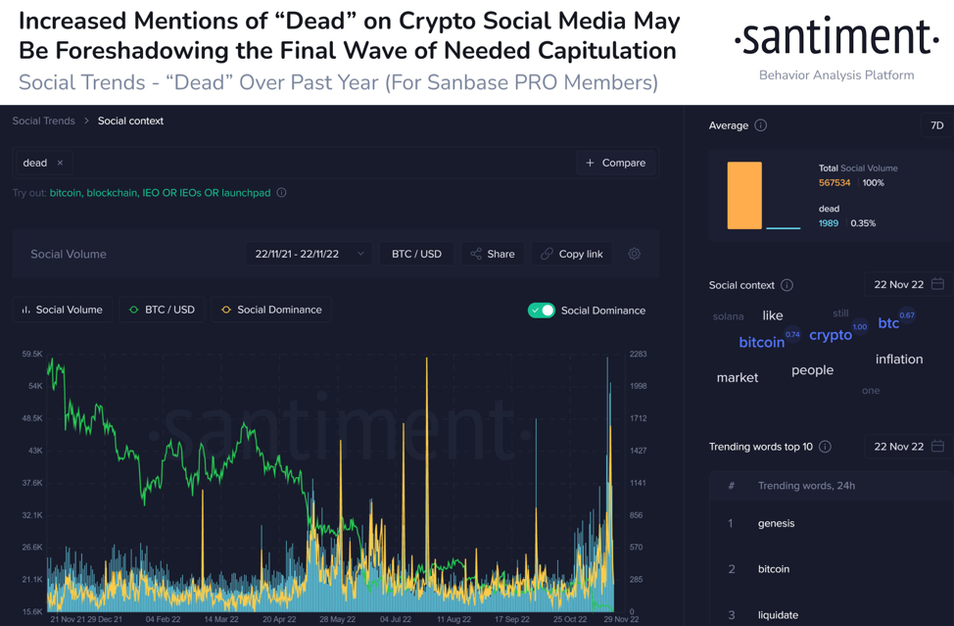Select the Social context breadcrumb
Viewport: 954px width, 626px height.
[x=130, y=120]
